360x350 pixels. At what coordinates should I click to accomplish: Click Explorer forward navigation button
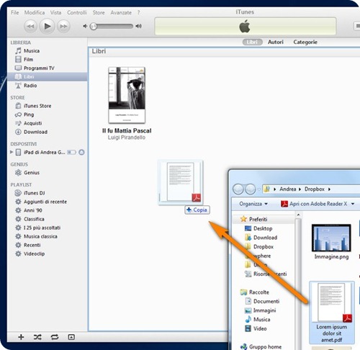(250, 189)
